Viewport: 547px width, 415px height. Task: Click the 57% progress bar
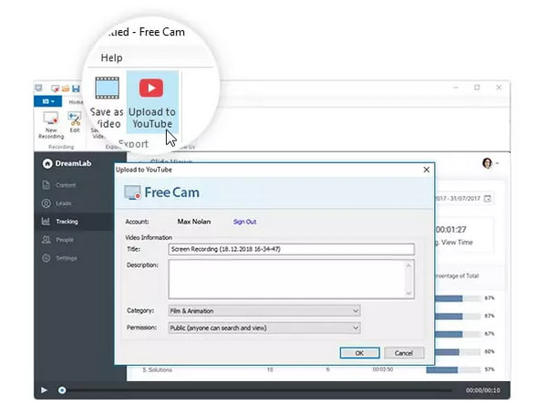[453, 369]
